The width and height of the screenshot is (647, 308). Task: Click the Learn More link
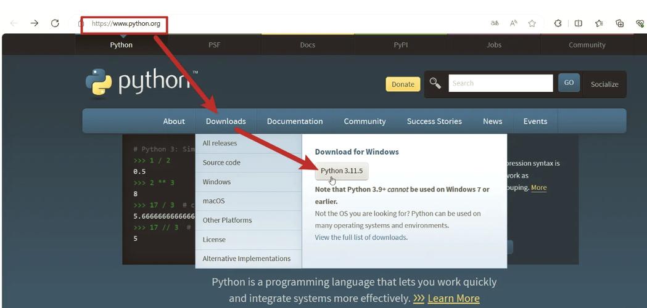coord(453,298)
